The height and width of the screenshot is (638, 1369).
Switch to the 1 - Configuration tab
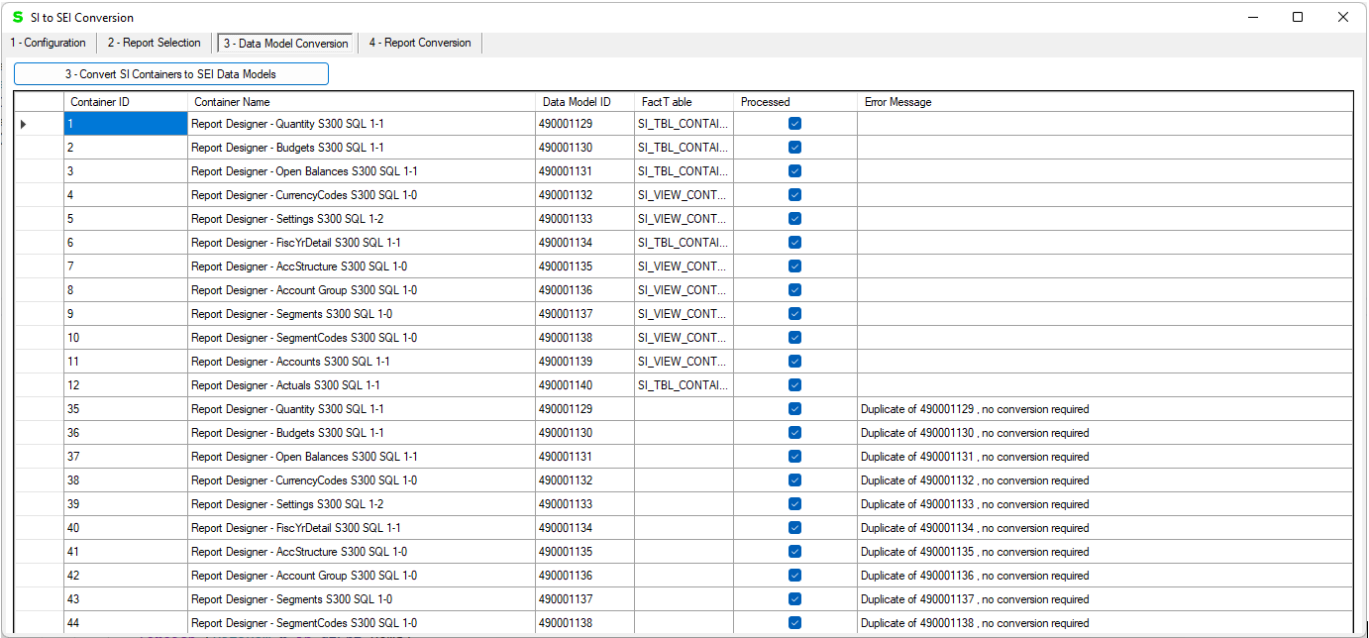point(48,43)
